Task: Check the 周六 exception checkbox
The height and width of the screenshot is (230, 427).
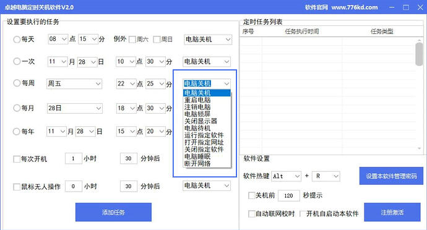Action: (132, 40)
